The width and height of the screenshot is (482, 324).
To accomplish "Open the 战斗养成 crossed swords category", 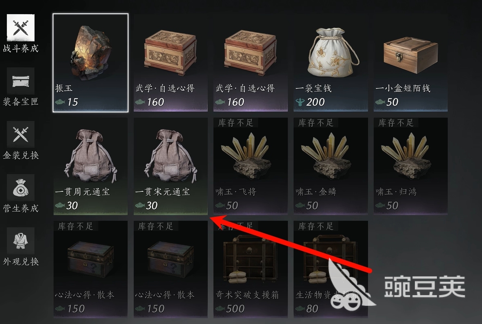I will (21, 28).
